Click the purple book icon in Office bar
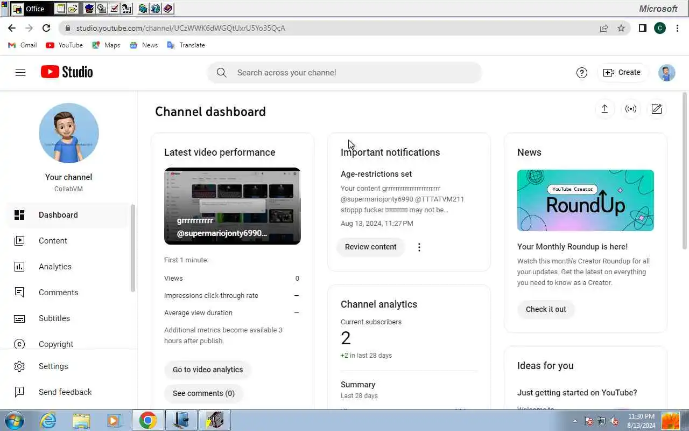The image size is (689, 431). 168,9
